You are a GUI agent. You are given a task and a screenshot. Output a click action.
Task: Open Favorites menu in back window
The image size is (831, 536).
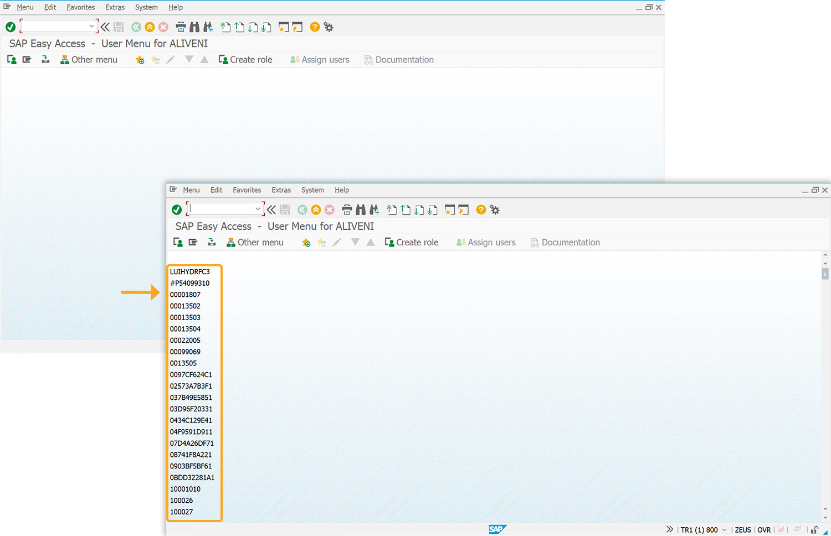[x=81, y=7]
